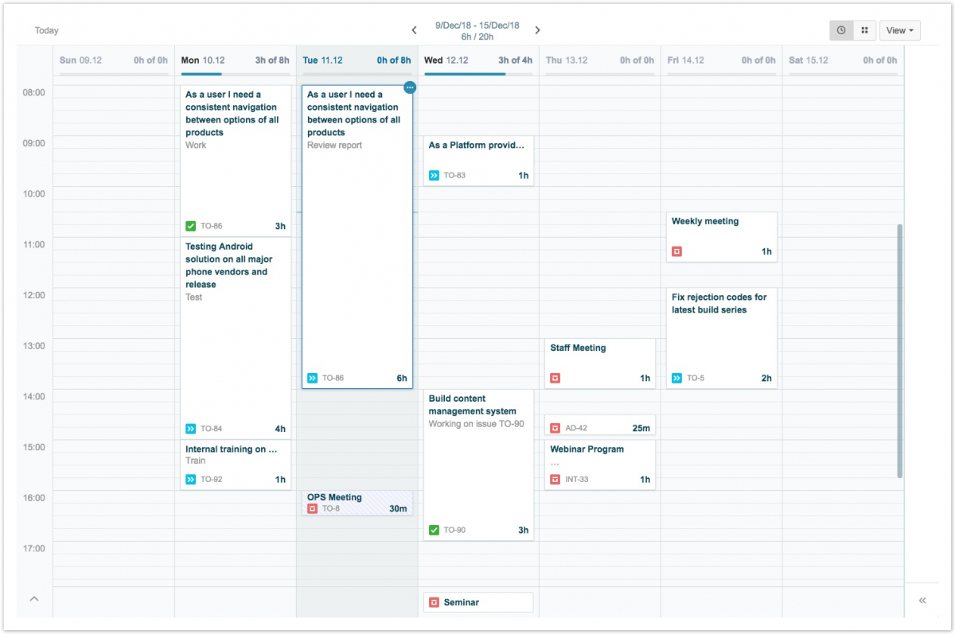Viewport: 955px width, 634px height.
Task: Click the up chevron at bottom left
Action: (x=34, y=599)
